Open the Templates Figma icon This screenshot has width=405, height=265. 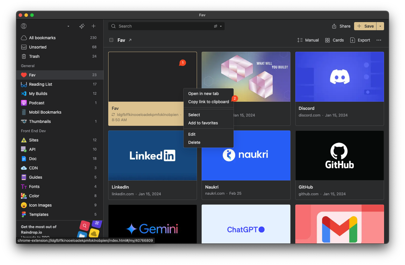click(24, 214)
